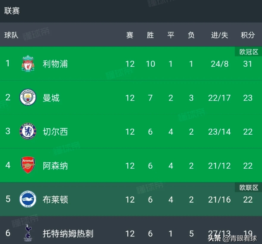Click the Arsenal club crest
Screen dimensions: 262x244
pos(28,165)
